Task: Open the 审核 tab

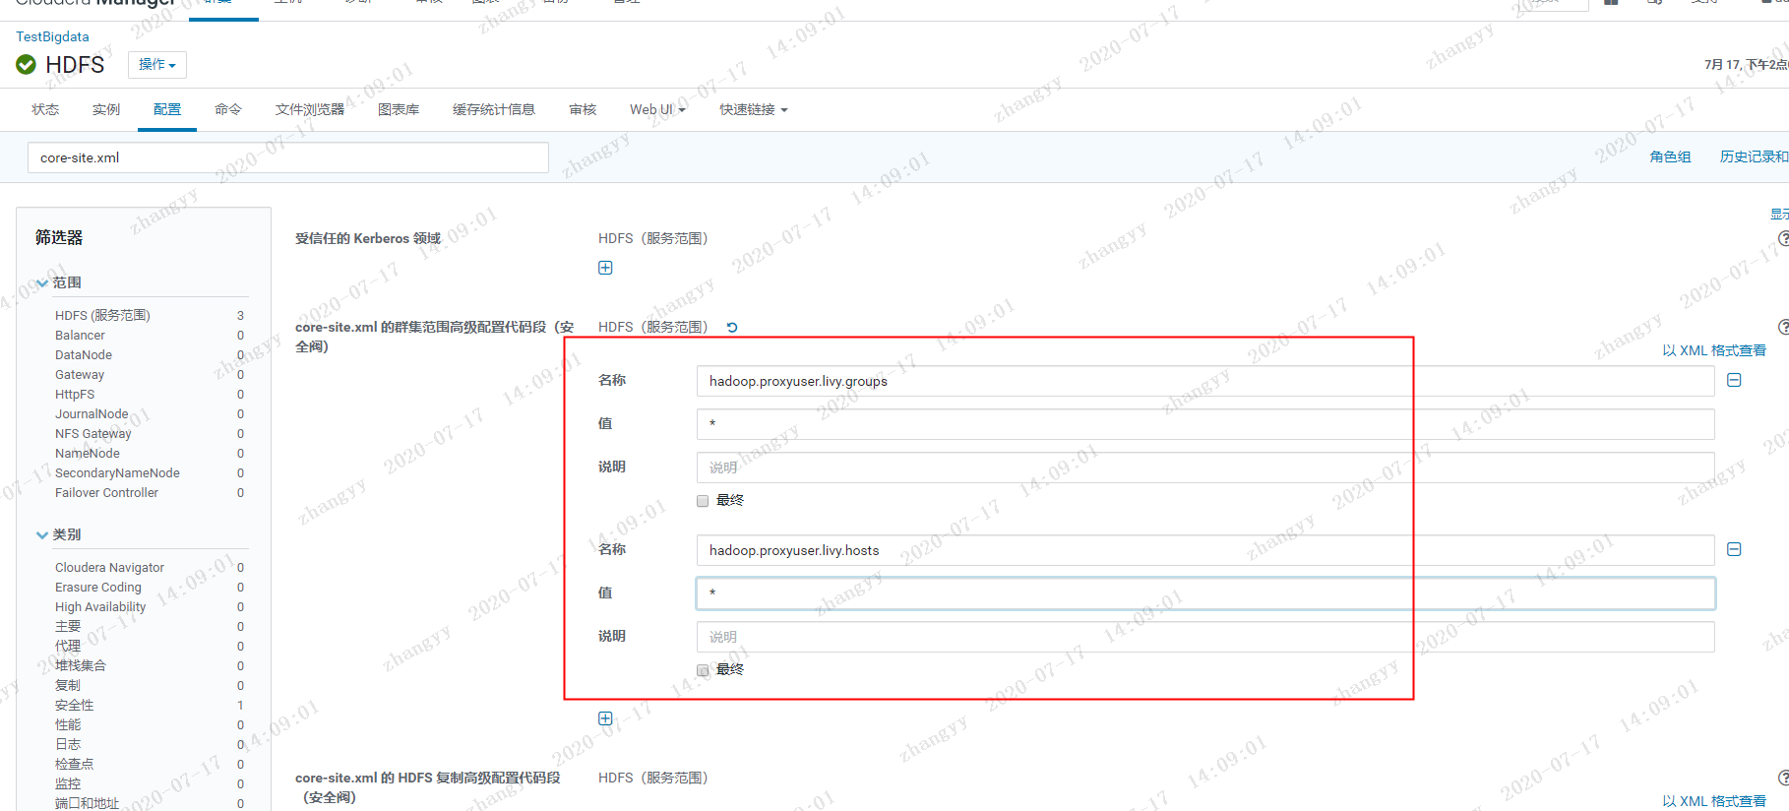Action: tap(583, 109)
